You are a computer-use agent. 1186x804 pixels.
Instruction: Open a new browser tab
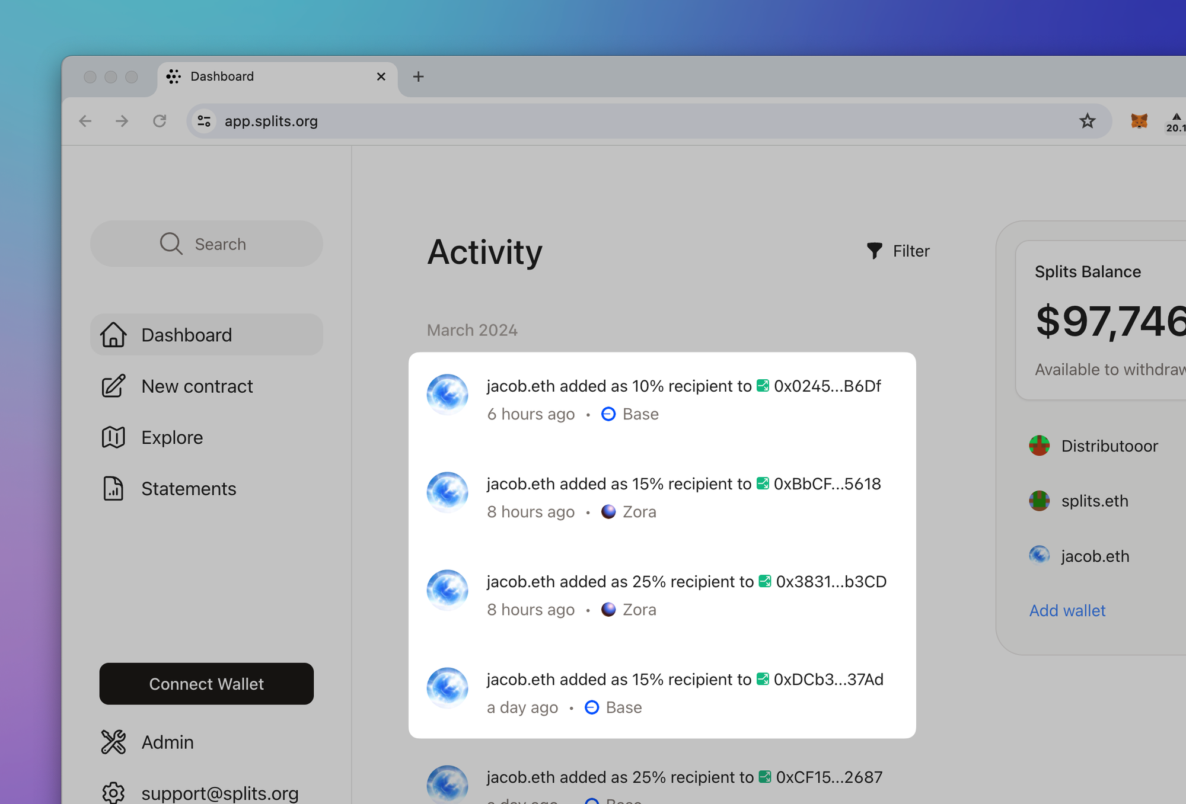(418, 76)
